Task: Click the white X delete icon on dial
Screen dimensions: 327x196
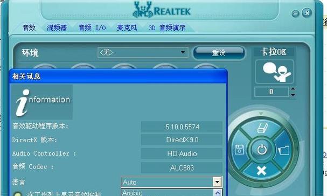Action: click(261, 171)
